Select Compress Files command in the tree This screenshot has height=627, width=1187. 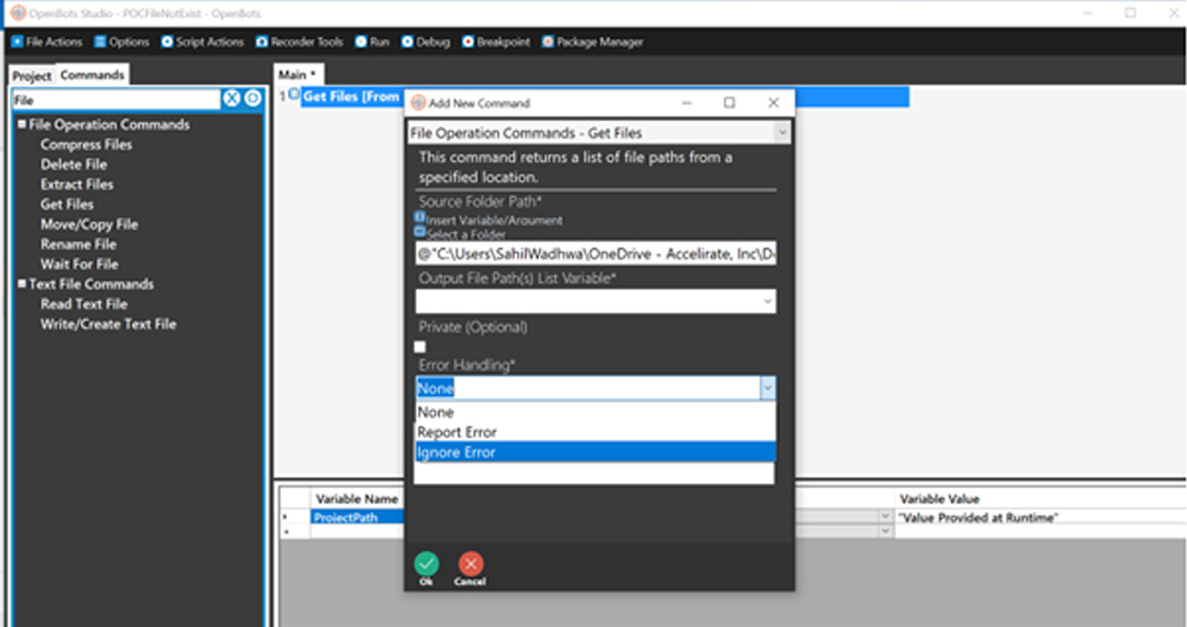(86, 144)
